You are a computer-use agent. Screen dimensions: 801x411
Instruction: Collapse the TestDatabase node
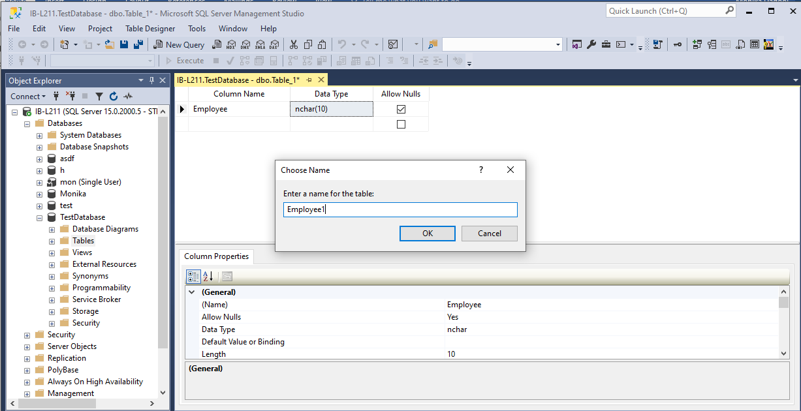39,217
